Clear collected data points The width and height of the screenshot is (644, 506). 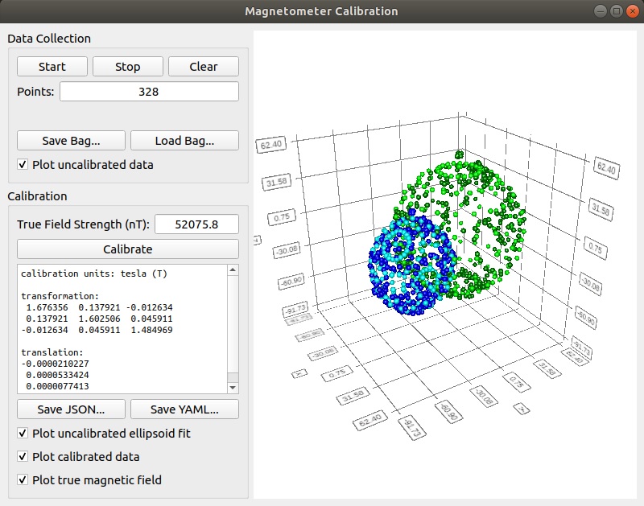point(204,67)
